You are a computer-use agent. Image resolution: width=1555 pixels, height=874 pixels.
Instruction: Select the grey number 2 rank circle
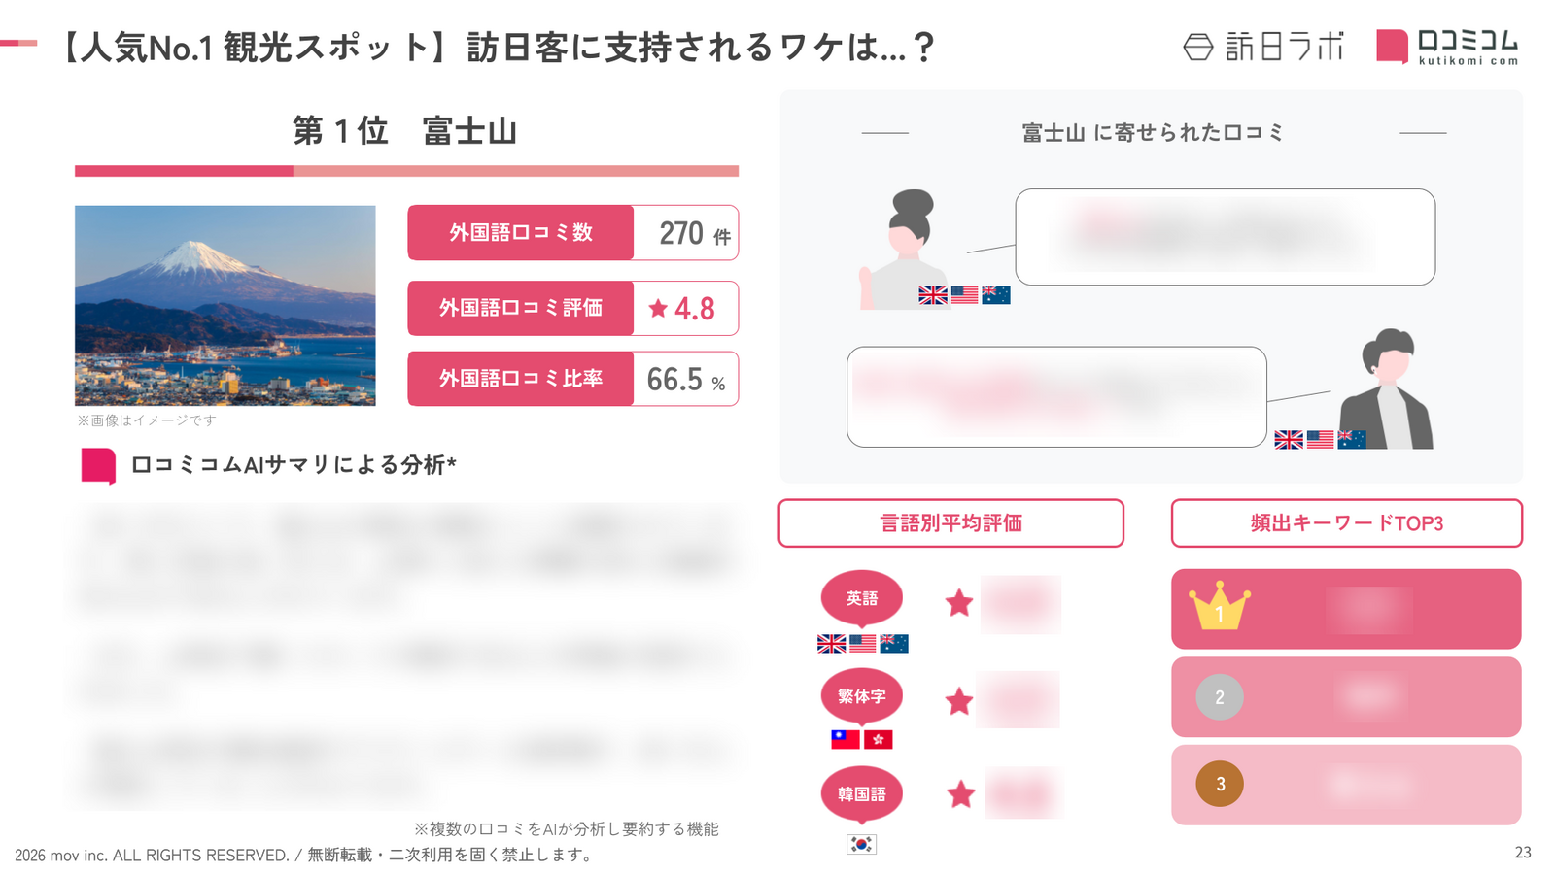point(1219,697)
